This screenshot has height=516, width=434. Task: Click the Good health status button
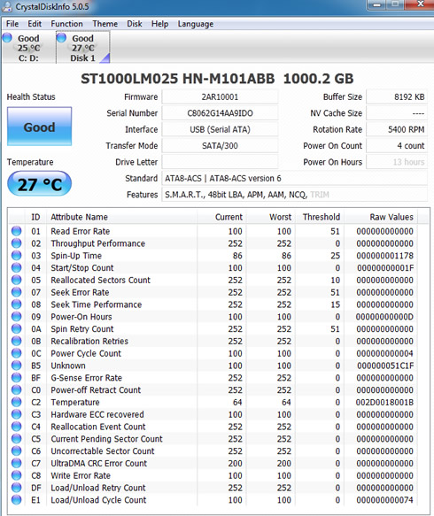point(39,127)
